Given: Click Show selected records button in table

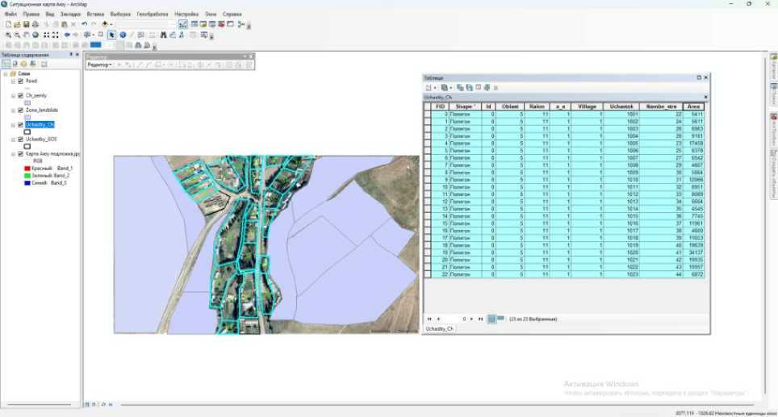Looking at the screenshot, I should [x=500, y=319].
